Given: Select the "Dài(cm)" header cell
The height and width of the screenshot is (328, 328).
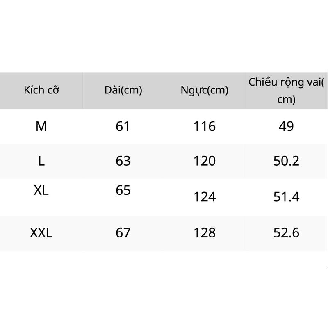Looking at the screenshot, I should [x=123, y=90].
